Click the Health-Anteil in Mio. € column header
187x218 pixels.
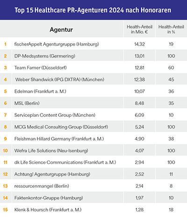139,29
